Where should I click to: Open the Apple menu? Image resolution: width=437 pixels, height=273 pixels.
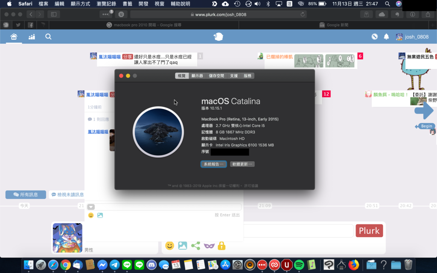9,3
